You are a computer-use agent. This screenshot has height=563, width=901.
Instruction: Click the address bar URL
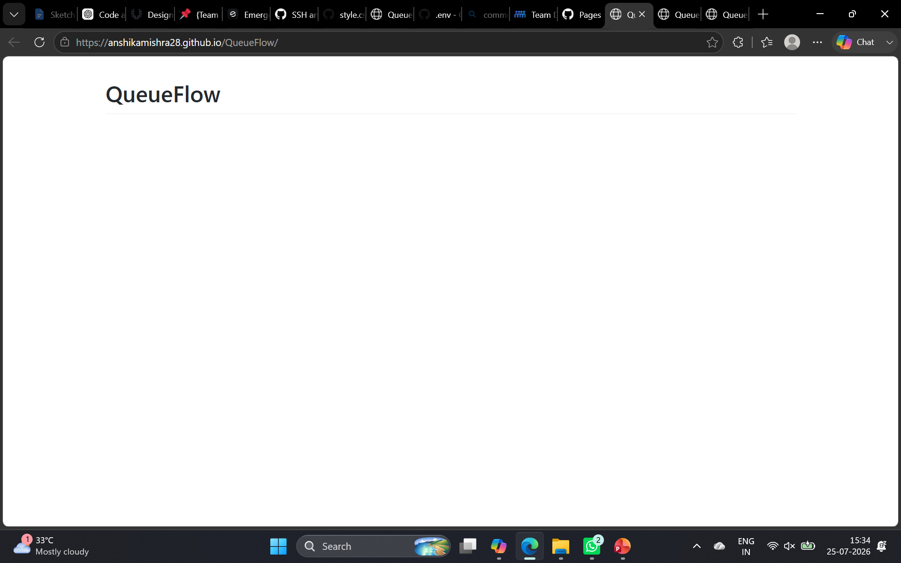click(x=177, y=42)
